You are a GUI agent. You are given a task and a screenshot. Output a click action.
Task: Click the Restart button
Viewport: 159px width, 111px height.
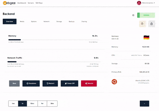point(50,84)
